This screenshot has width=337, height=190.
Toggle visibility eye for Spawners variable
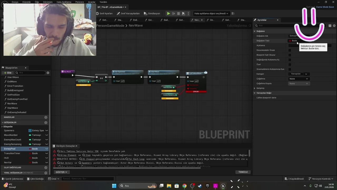pyautogui.click(x=47, y=131)
